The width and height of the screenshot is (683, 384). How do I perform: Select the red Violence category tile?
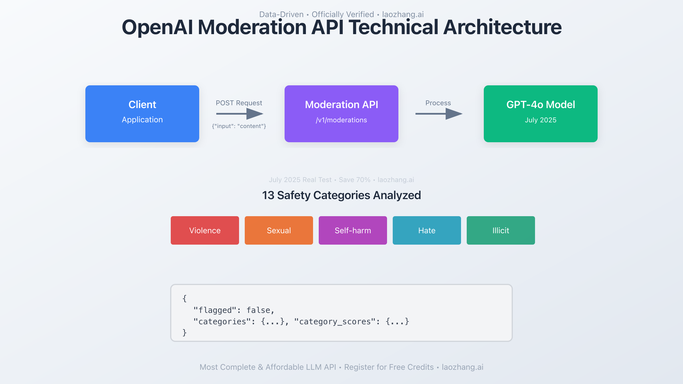(x=205, y=230)
